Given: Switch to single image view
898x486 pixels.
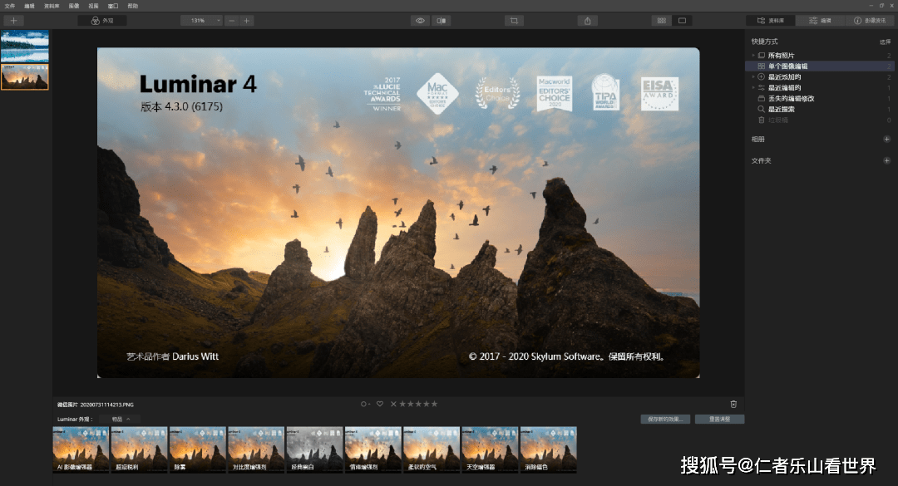Looking at the screenshot, I should [682, 21].
